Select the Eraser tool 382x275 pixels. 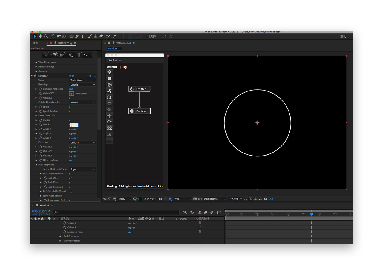101,36
